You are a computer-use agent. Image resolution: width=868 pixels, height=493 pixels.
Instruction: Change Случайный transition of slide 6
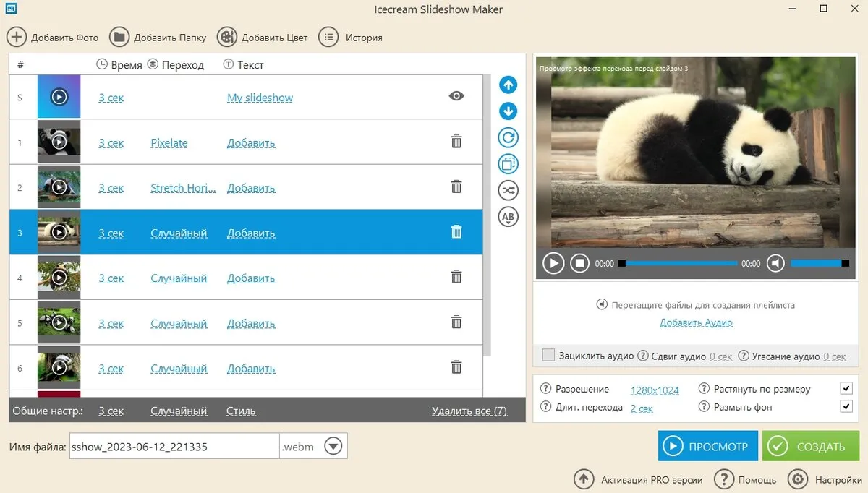(x=179, y=369)
